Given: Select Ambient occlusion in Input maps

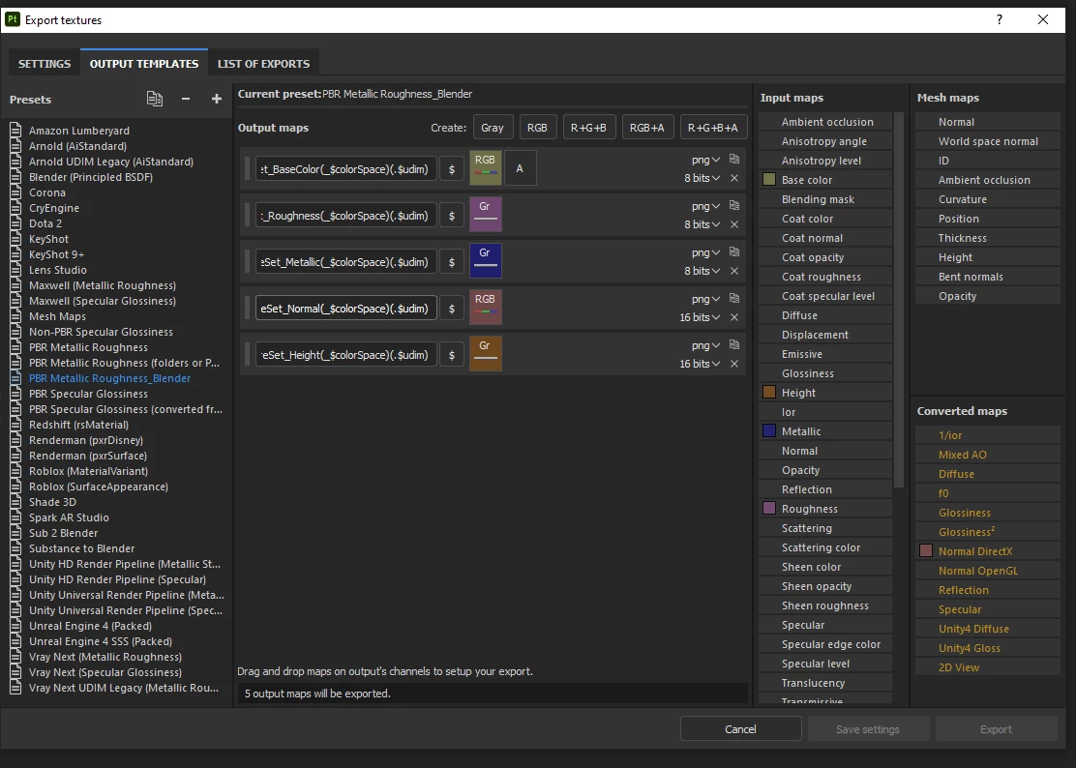Looking at the screenshot, I should coord(825,121).
